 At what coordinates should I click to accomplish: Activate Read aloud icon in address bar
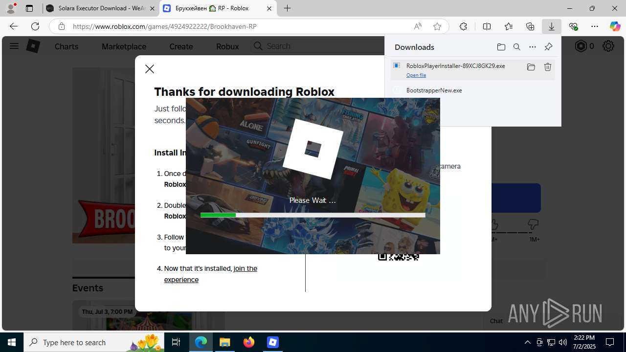pos(418,26)
